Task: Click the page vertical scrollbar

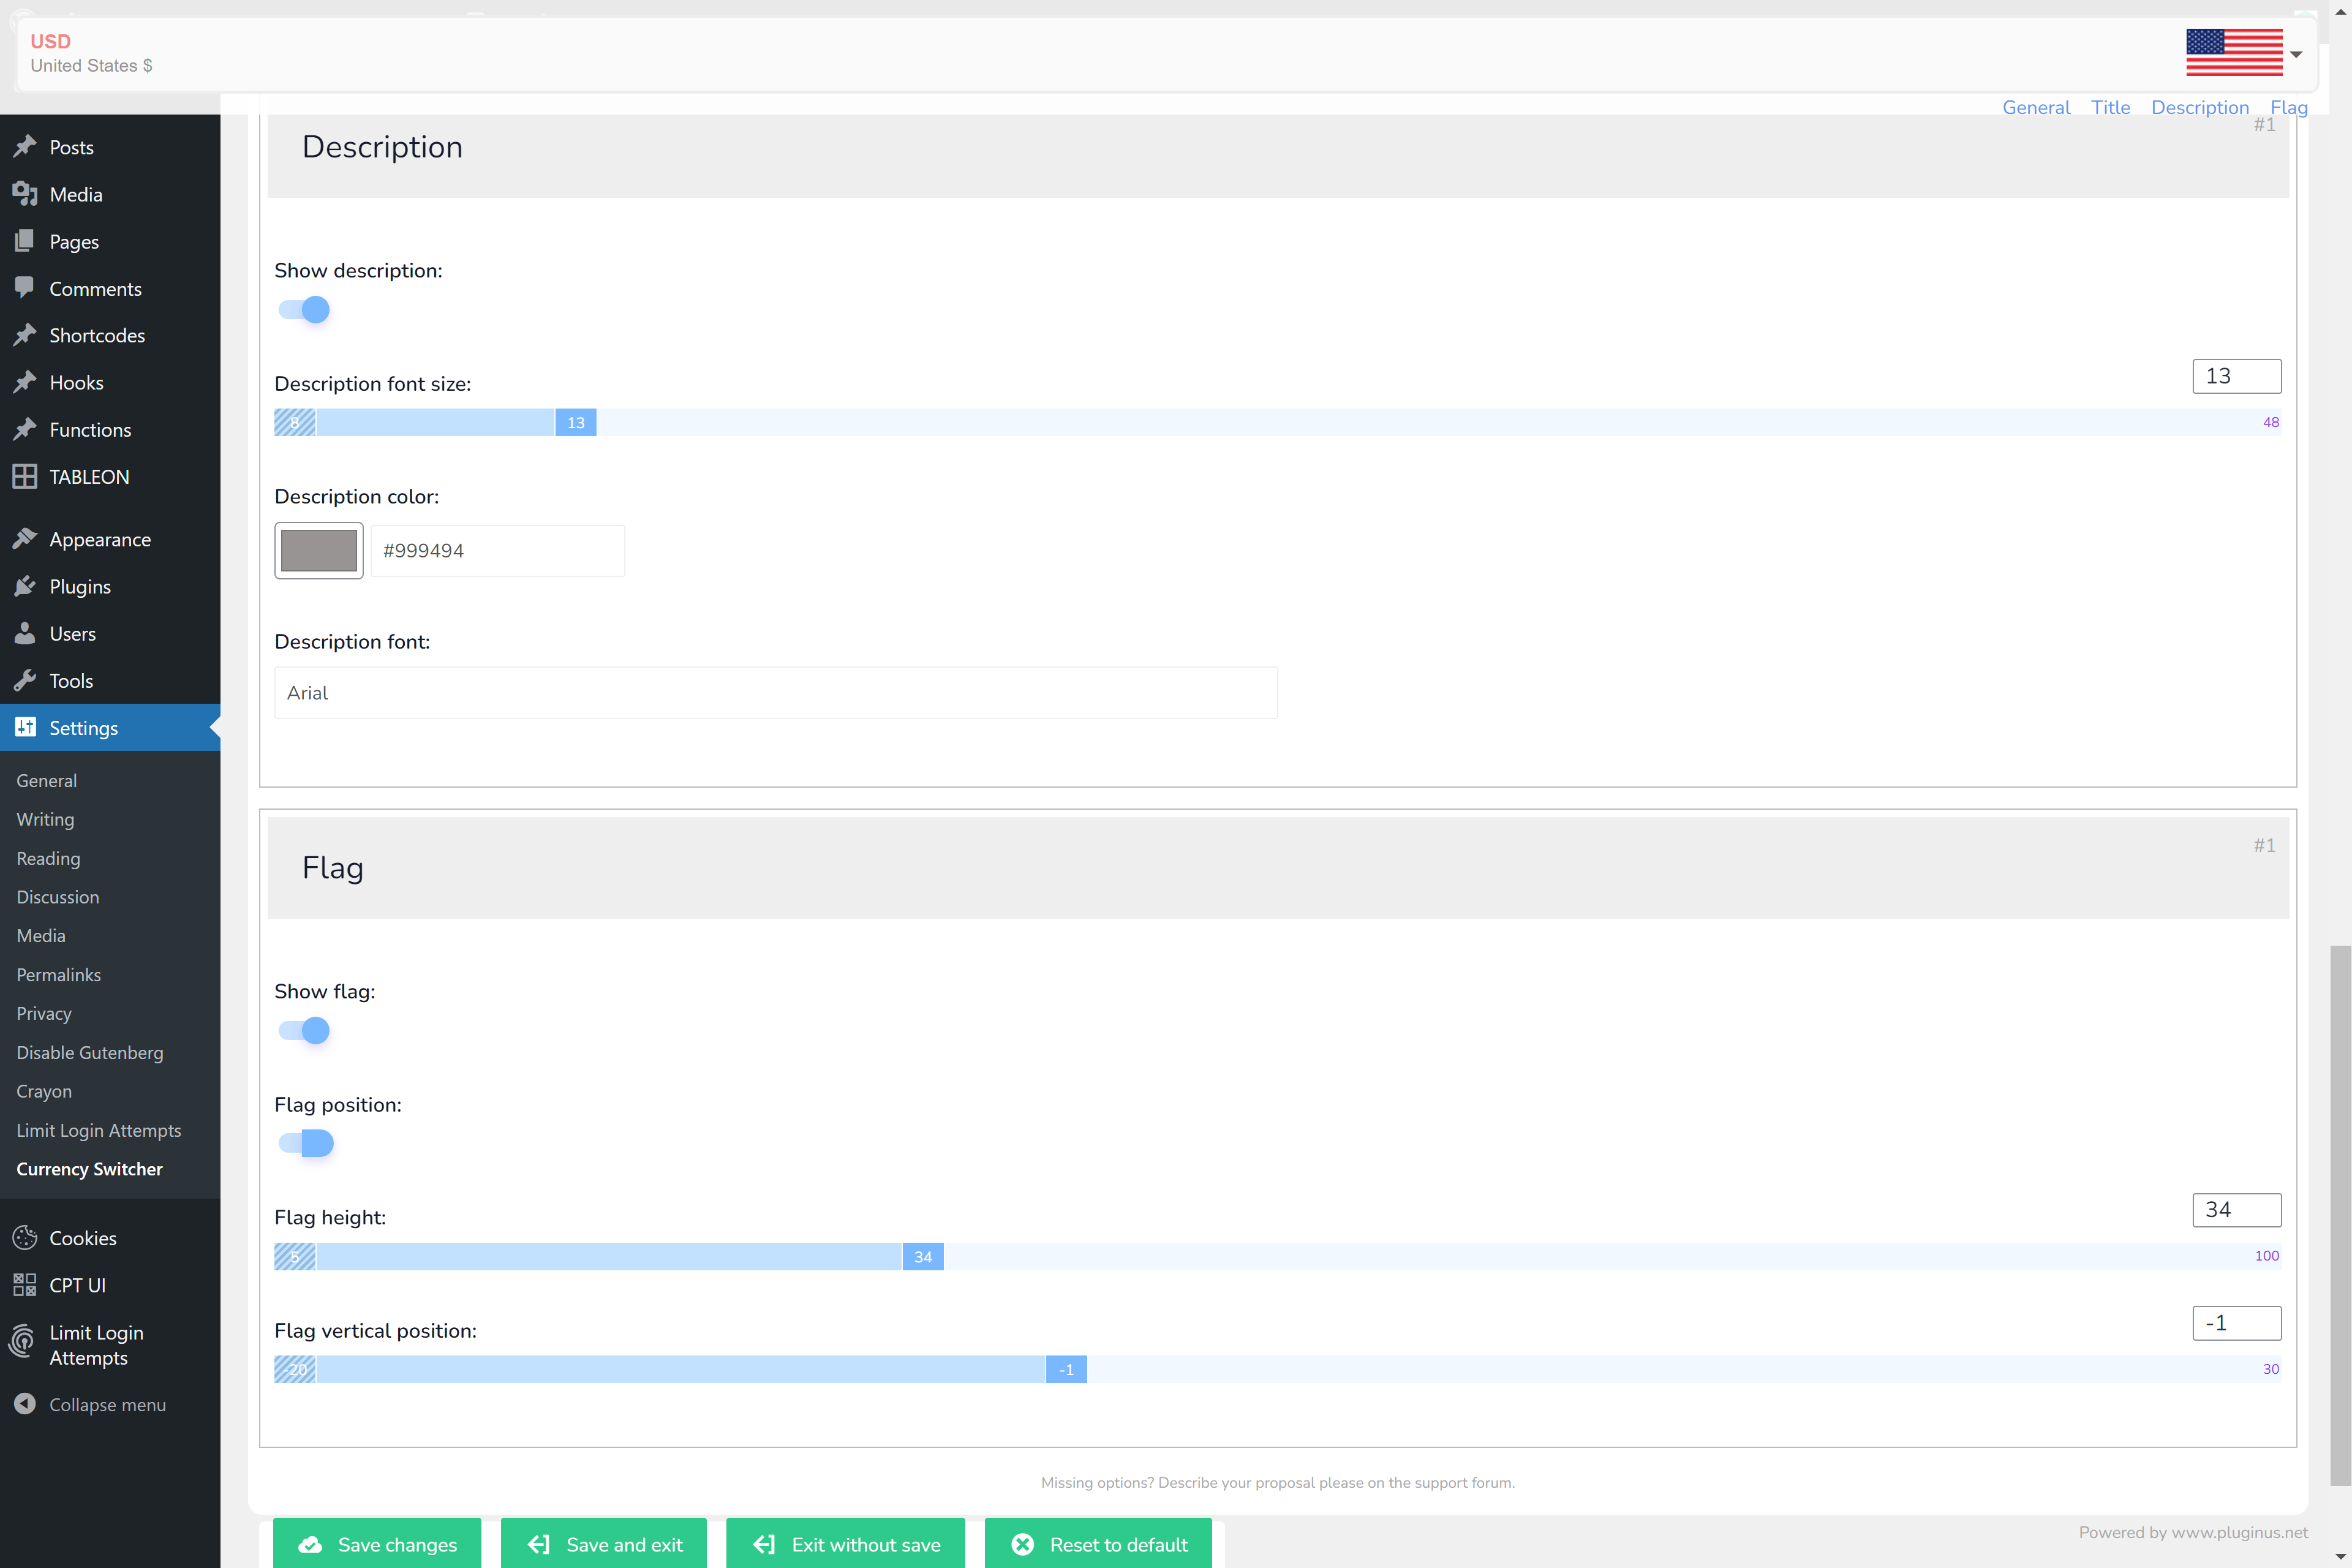Action: point(2340,1215)
